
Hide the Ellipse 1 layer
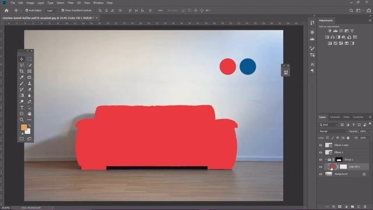click(321, 152)
